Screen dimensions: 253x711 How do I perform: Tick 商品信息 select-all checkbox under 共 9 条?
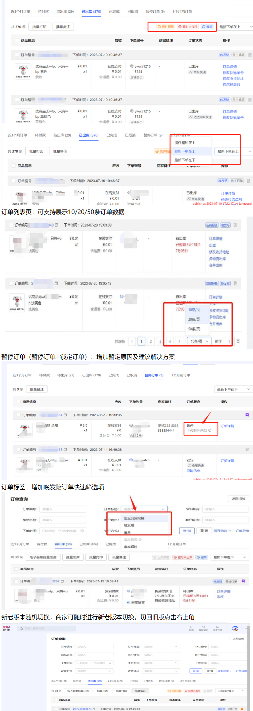coord(18,402)
